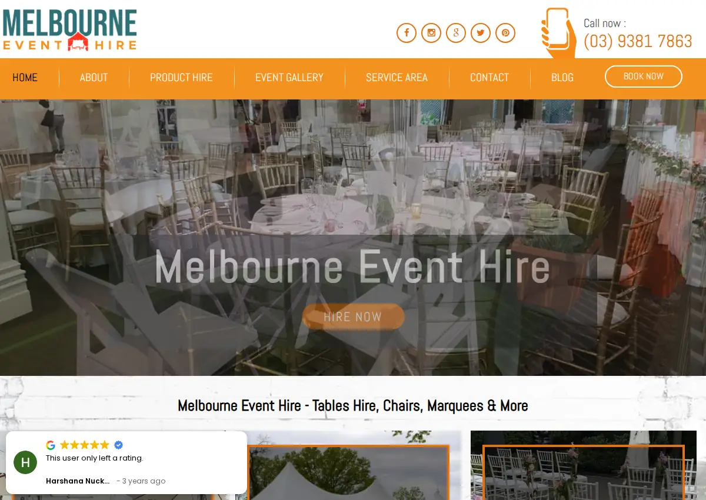The width and height of the screenshot is (706, 500).
Task: Click the HIRE NOW button on banner
Action: tap(353, 316)
